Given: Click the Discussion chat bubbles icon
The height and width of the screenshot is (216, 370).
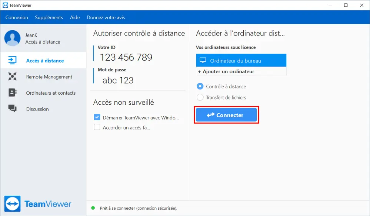Looking at the screenshot, I should pos(12,109).
